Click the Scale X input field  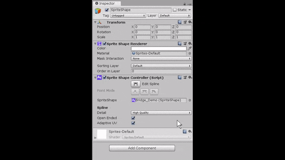tap(142, 37)
